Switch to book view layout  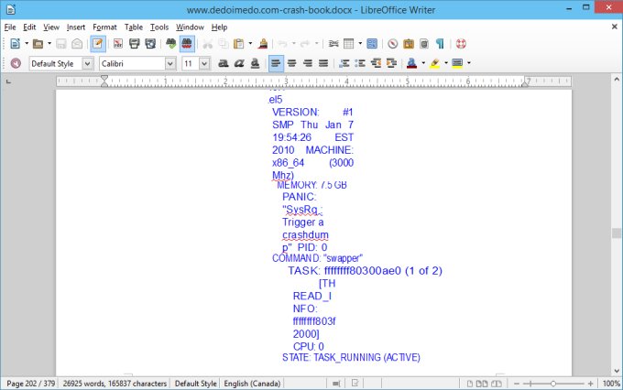coord(497,384)
